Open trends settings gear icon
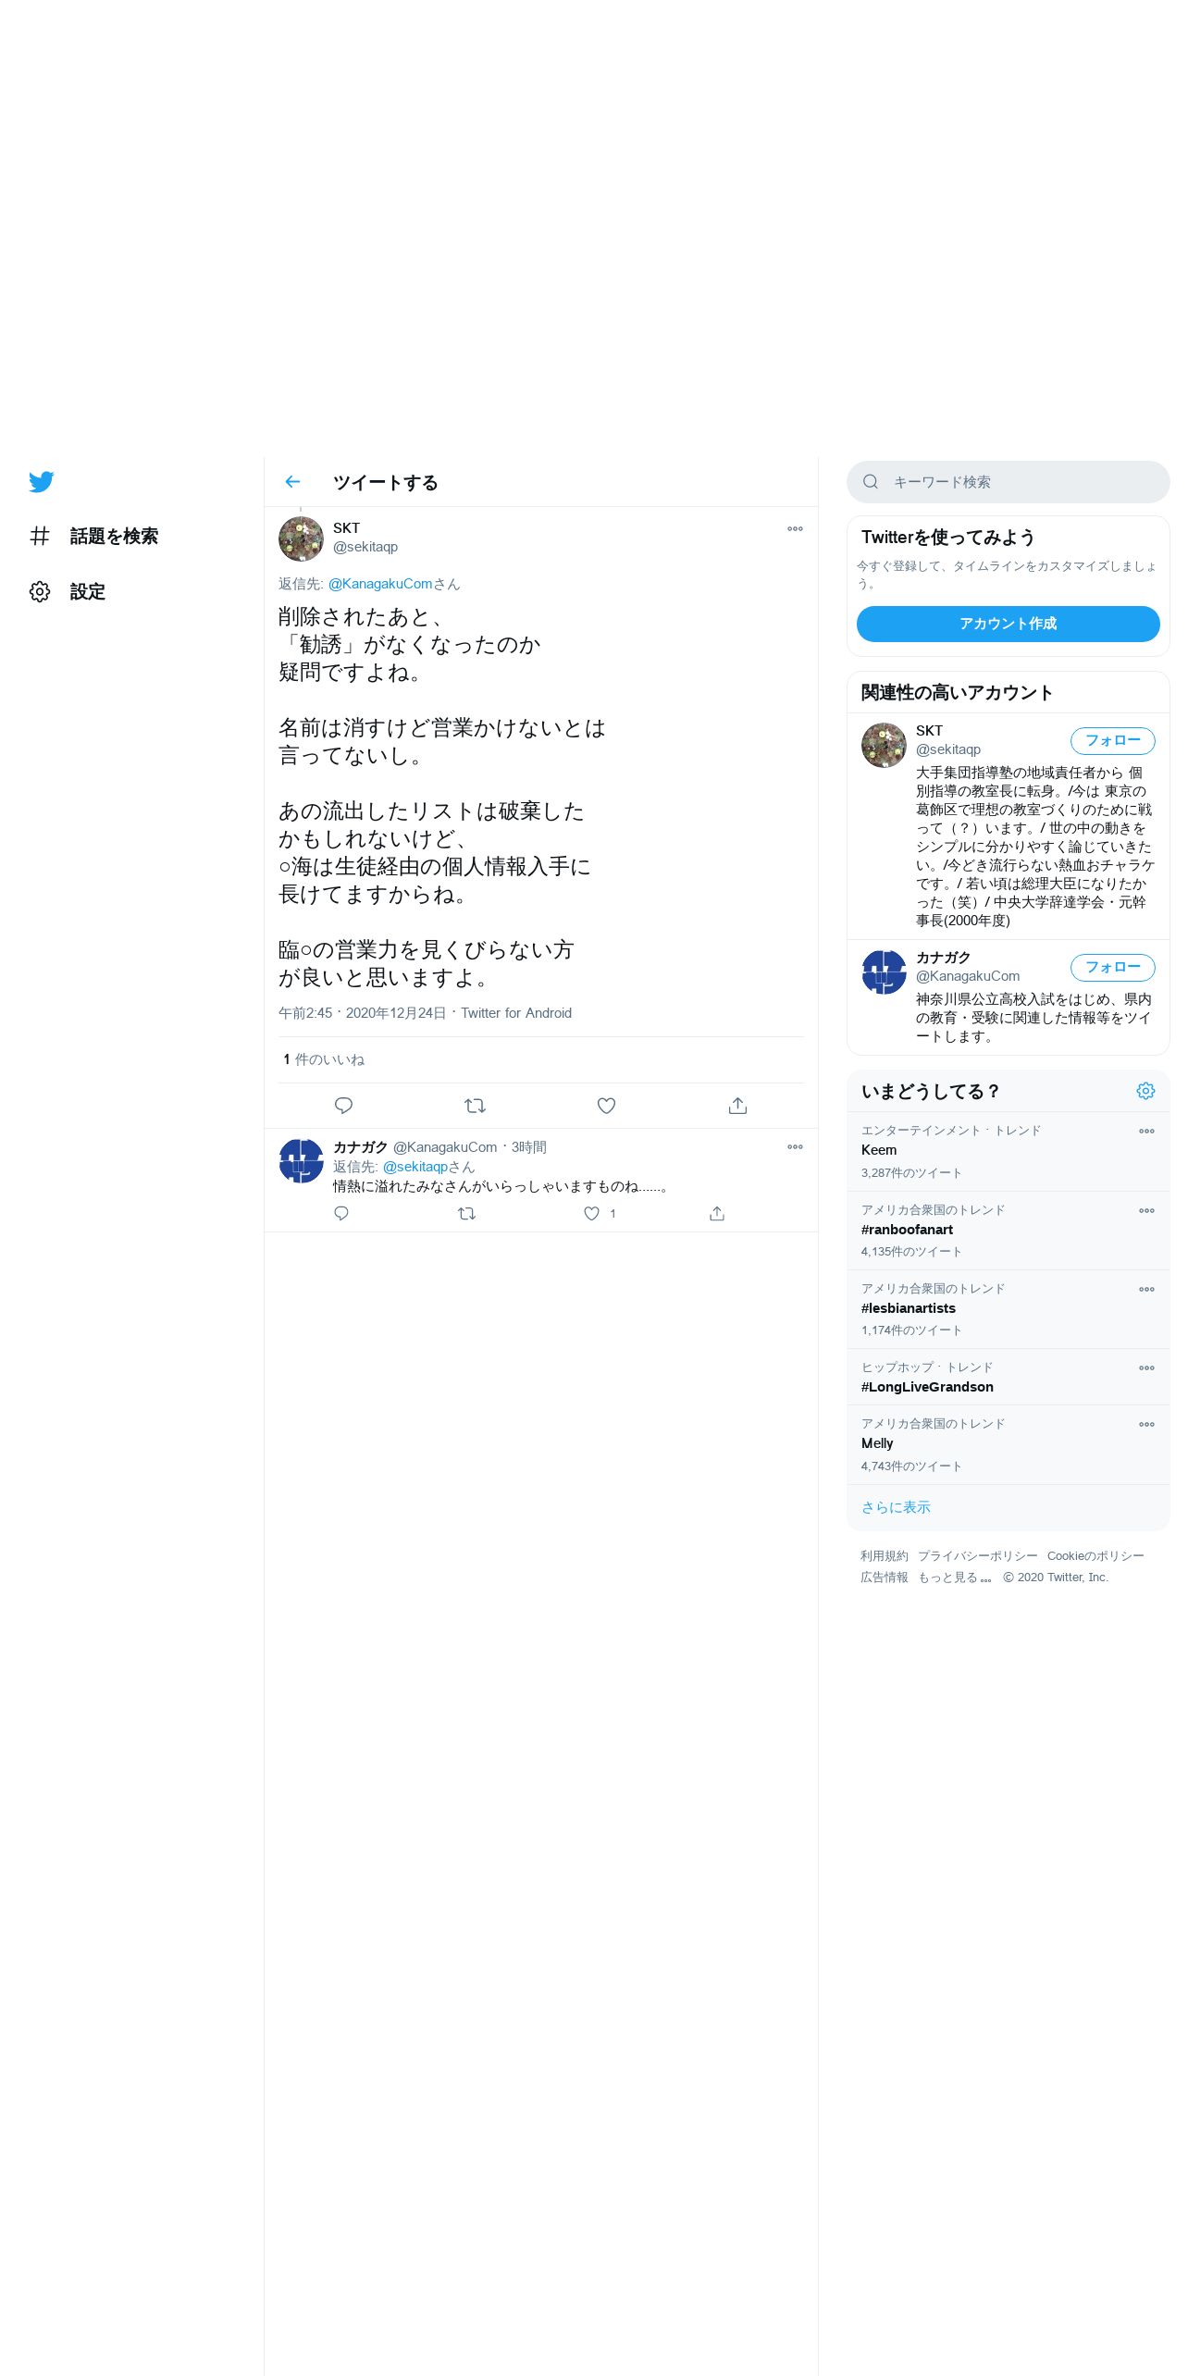 (x=1145, y=1091)
